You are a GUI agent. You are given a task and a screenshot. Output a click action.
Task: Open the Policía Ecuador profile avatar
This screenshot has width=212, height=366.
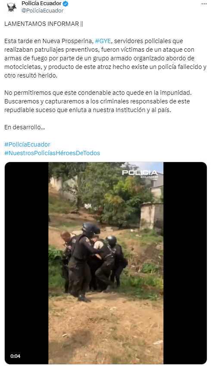point(12,7)
